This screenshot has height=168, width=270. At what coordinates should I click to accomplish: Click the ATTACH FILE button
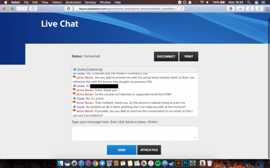click(x=149, y=150)
